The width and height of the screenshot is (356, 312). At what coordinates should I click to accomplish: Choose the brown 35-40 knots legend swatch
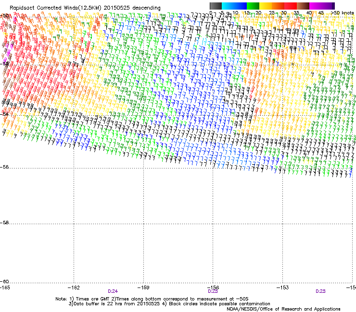303,6
